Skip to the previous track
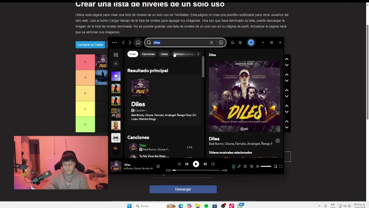369x208 pixels. [x=187, y=164]
